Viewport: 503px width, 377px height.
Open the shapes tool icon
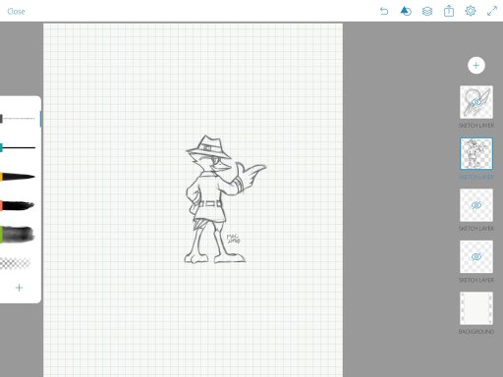coord(406,11)
